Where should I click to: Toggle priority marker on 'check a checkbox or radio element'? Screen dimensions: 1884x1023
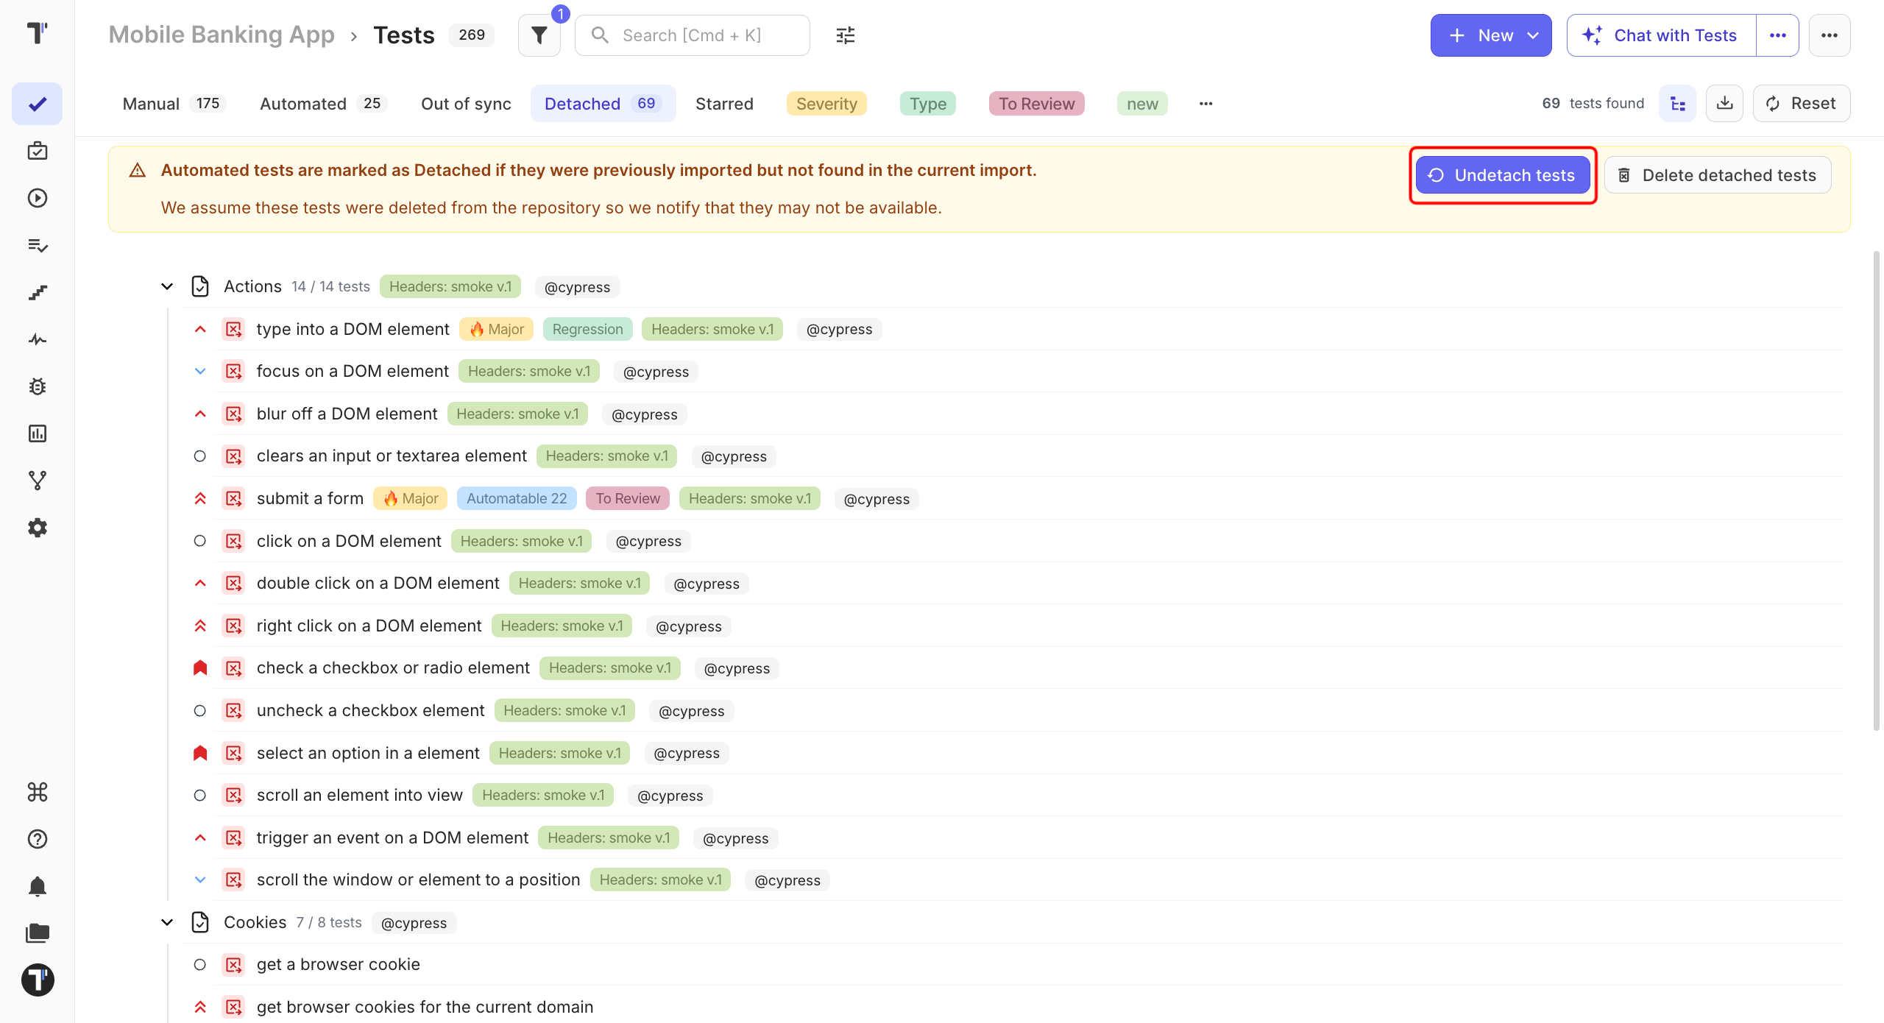point(199,668)
